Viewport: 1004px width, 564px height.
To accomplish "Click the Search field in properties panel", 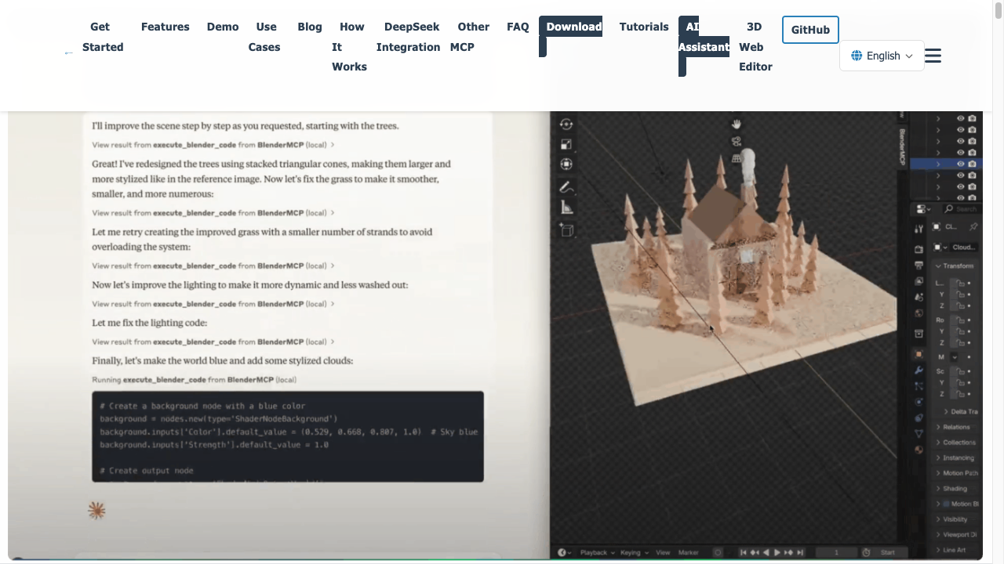I will tap(962, 208).
